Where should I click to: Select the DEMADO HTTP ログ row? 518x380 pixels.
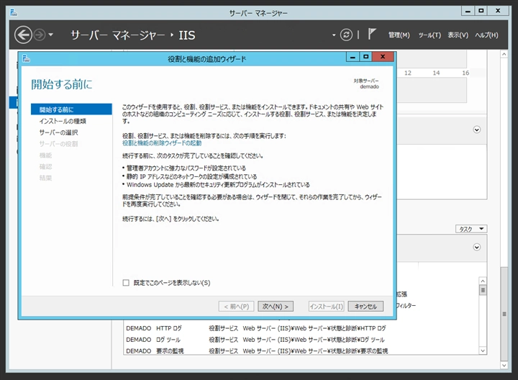coord(301,328)
